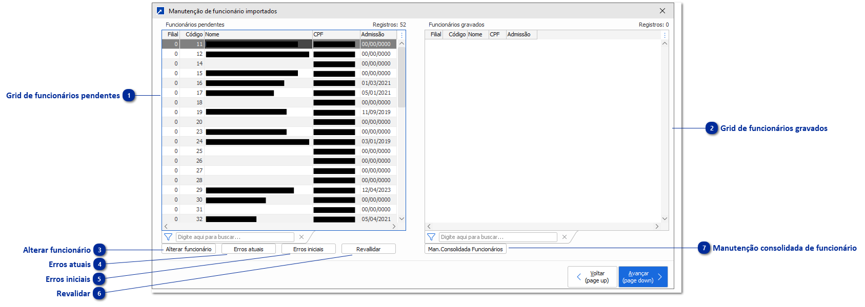Click right arrow of gravados horizontal scrollbar
This screenshot has height=307, width=865.
[x=657, y=226]
